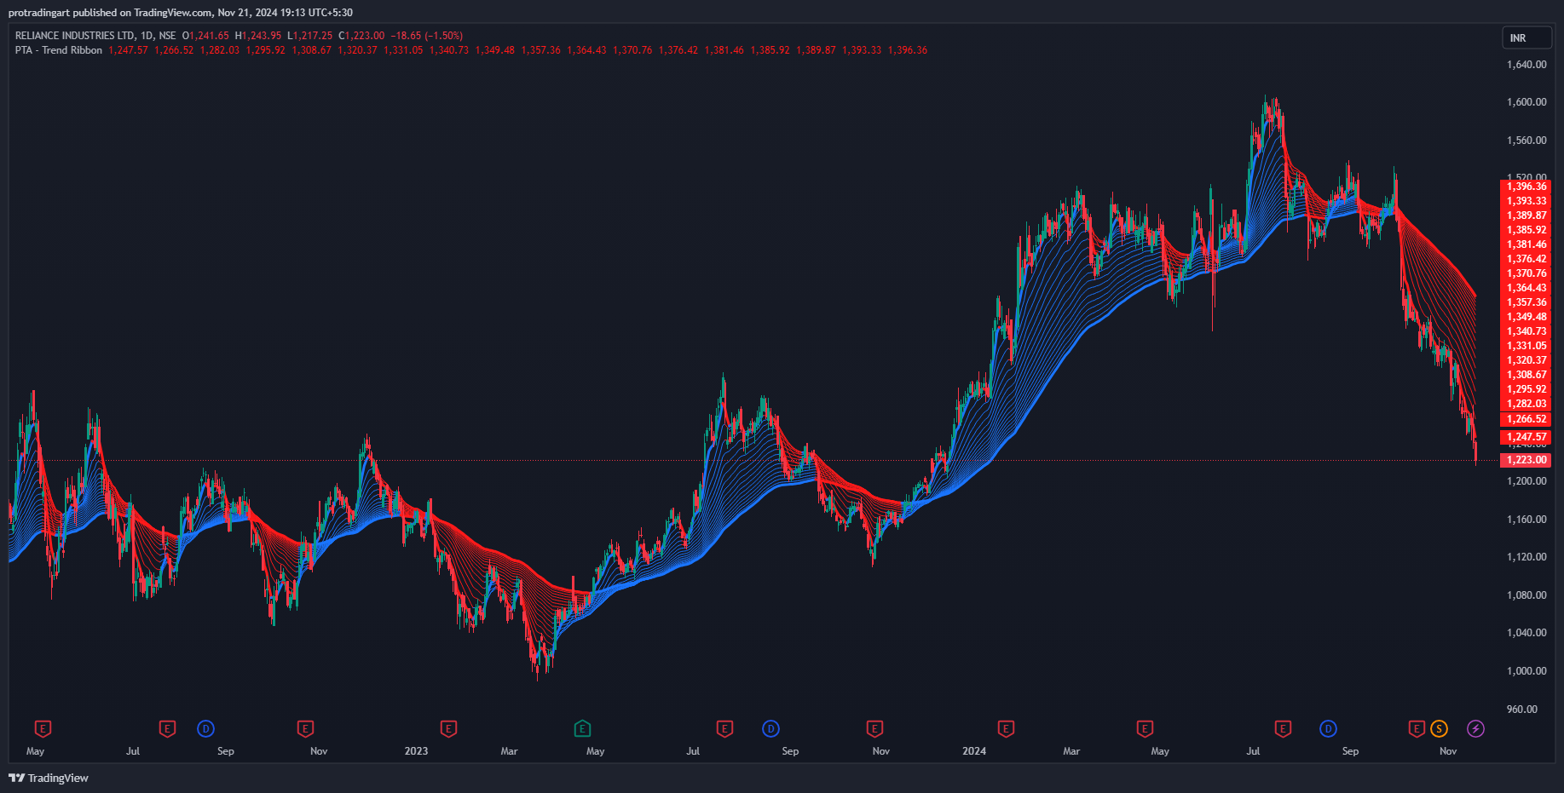1564x793 pixels.
Task: Select the PTA - Trend Ribbon indicator label
Action: tap(58, 50)
